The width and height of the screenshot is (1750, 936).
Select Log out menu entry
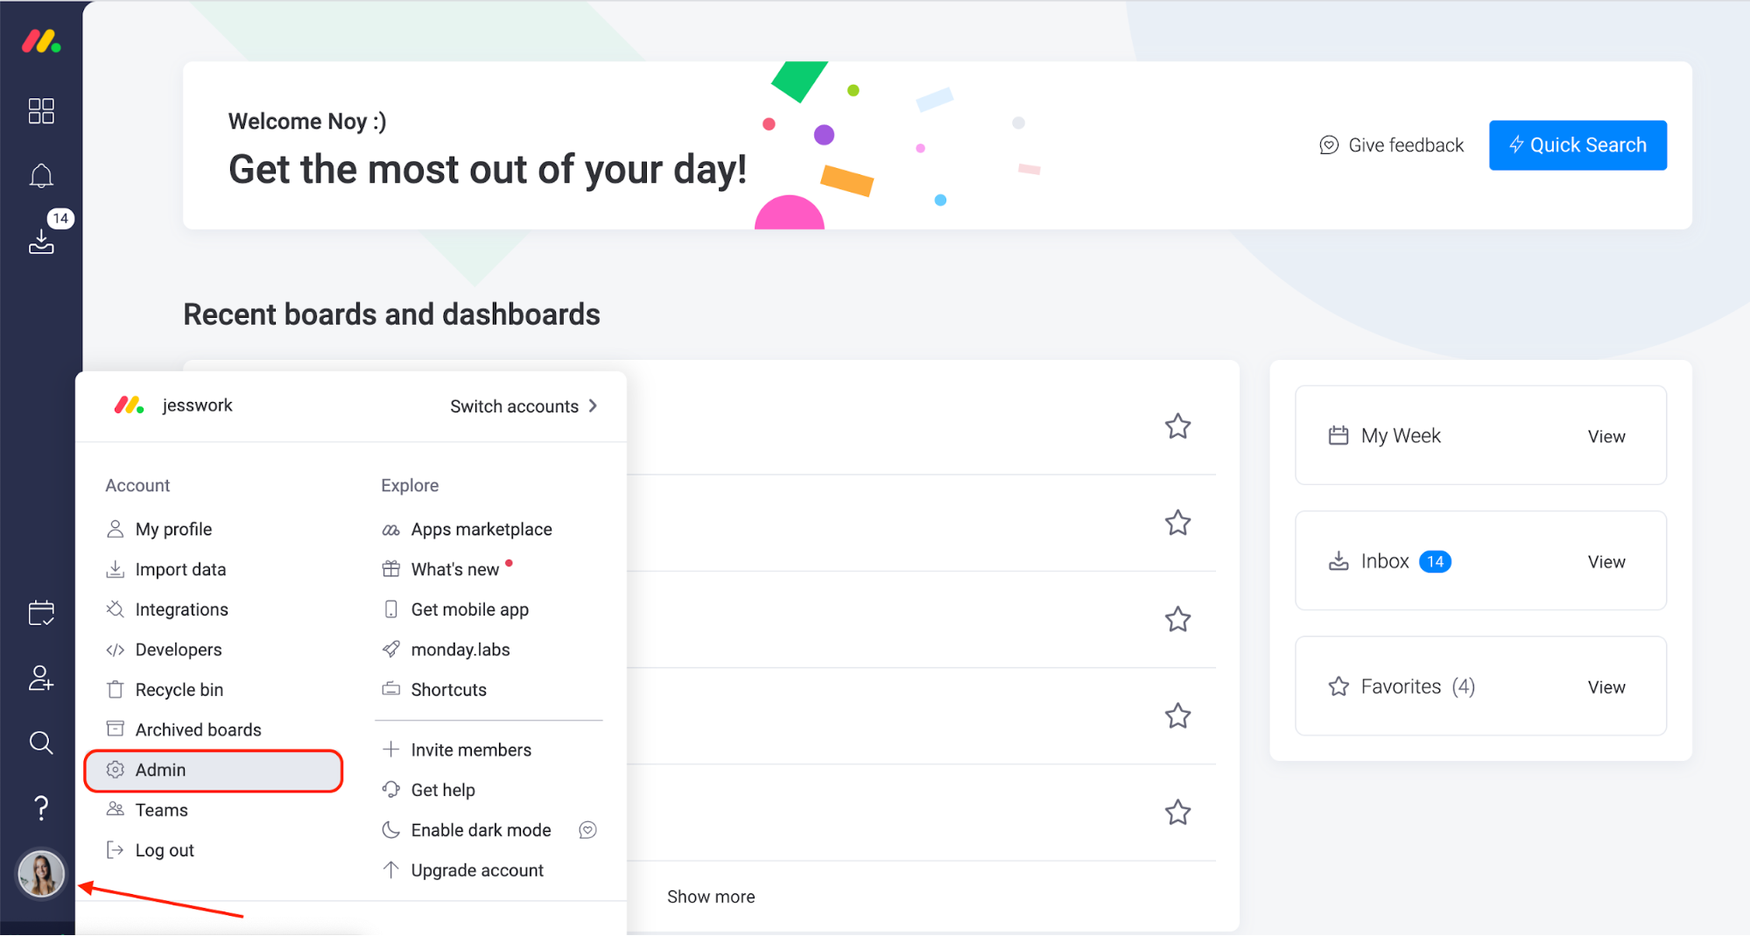[164, 850]
